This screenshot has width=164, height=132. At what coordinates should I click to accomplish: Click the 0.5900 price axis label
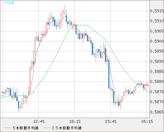tap(157, 41)
